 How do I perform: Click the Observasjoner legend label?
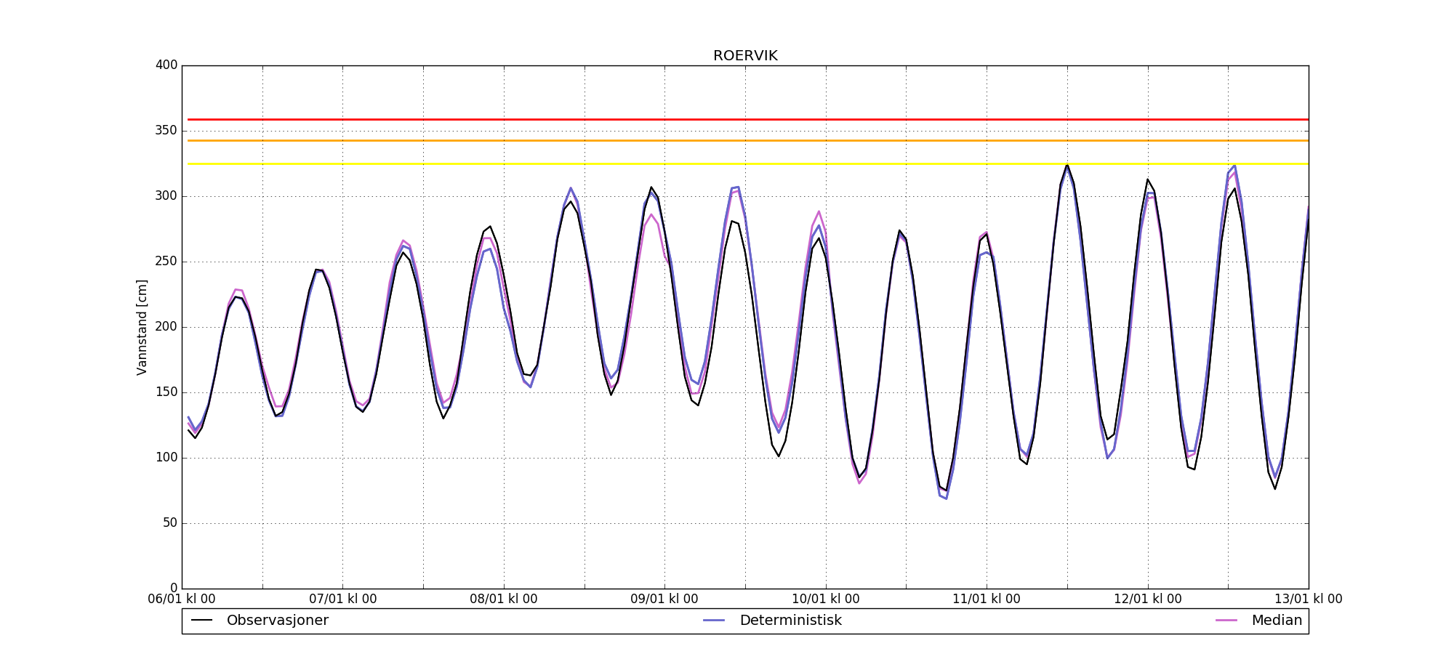[277, 621]
